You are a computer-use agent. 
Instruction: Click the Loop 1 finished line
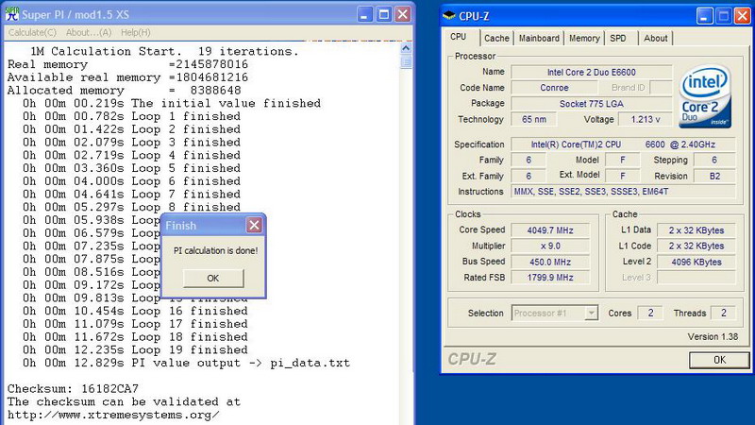(131, 116)
